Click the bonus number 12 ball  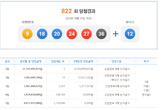tap(130, 34)
